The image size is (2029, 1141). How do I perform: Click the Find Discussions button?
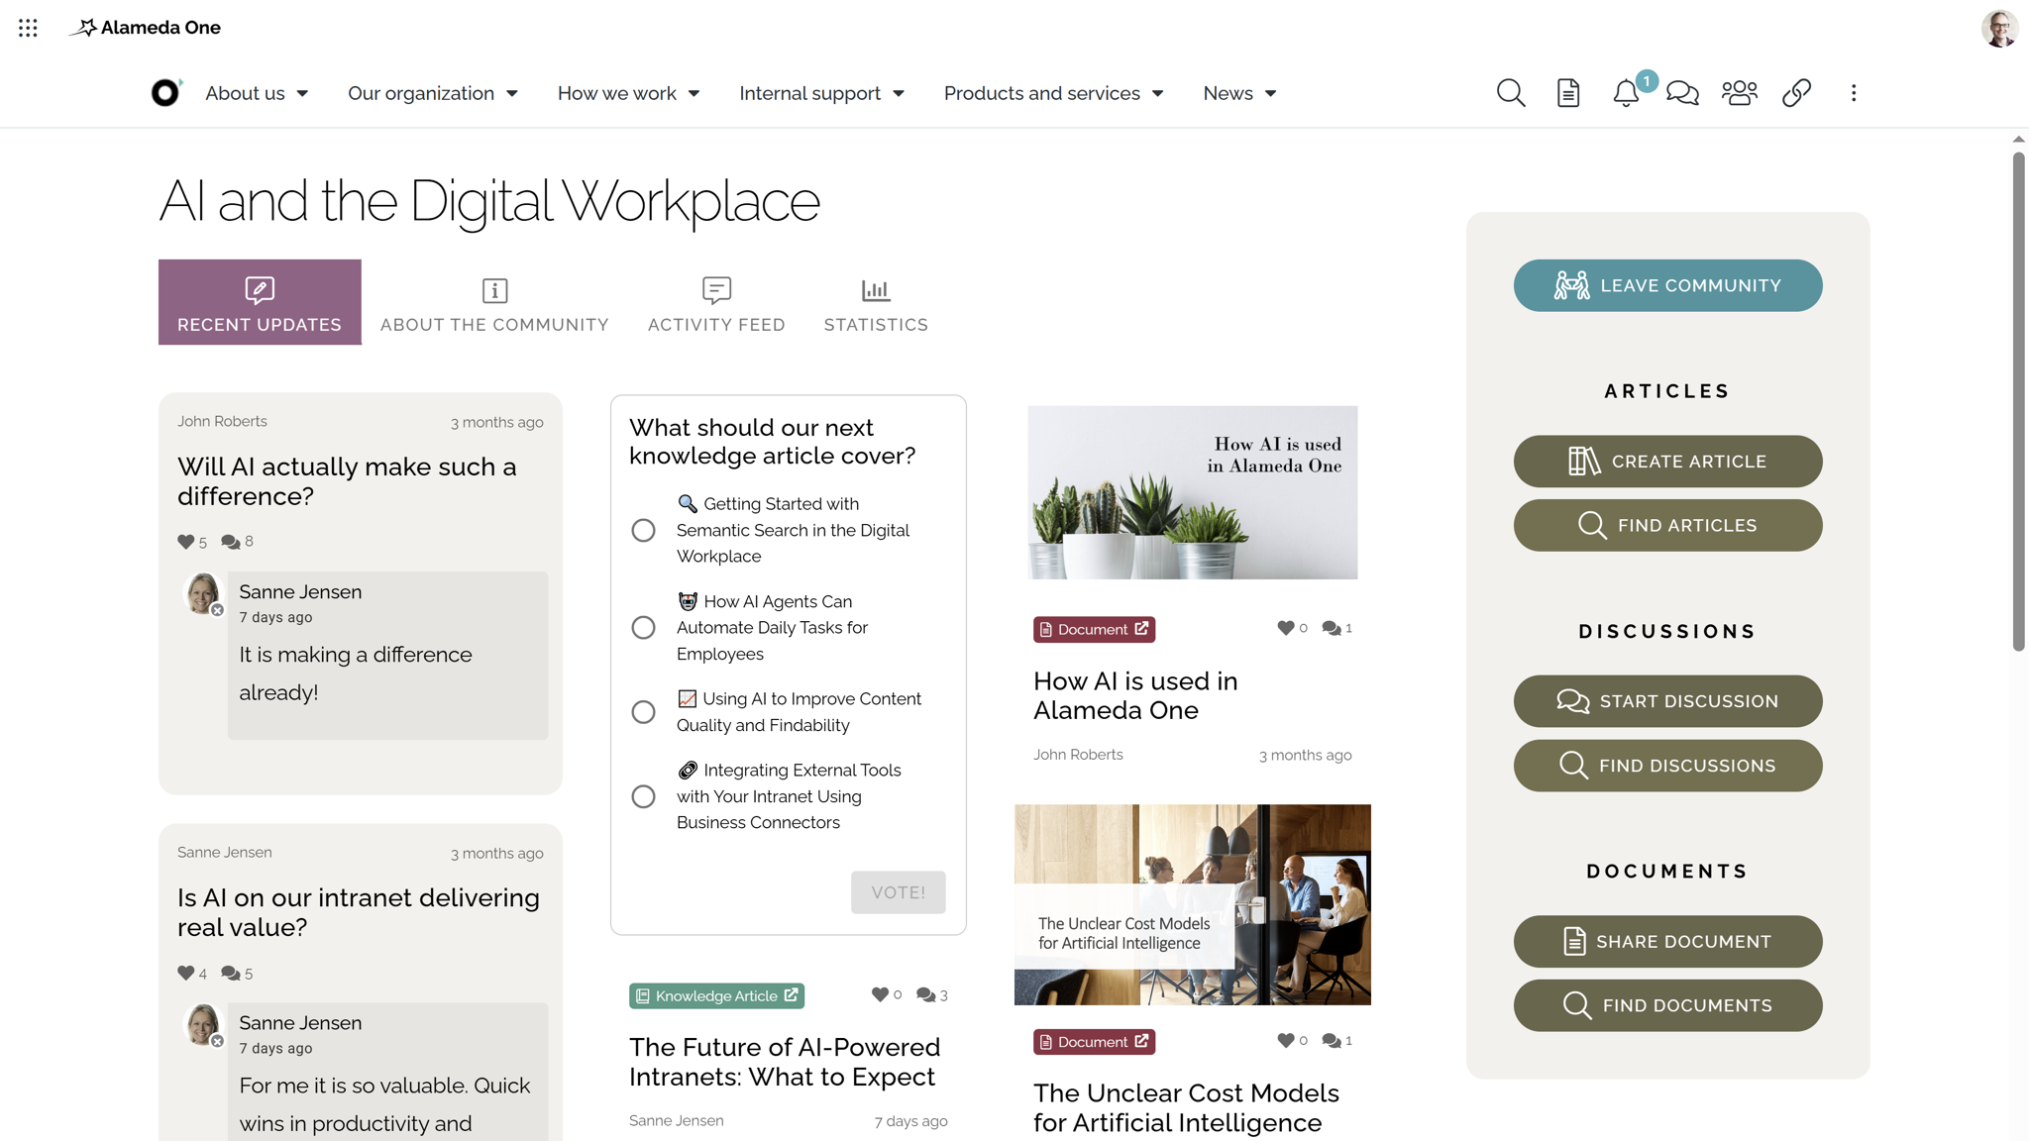pyautogui.click(x=1667, y=766)
